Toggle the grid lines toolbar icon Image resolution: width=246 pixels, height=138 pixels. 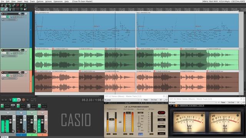18,9
